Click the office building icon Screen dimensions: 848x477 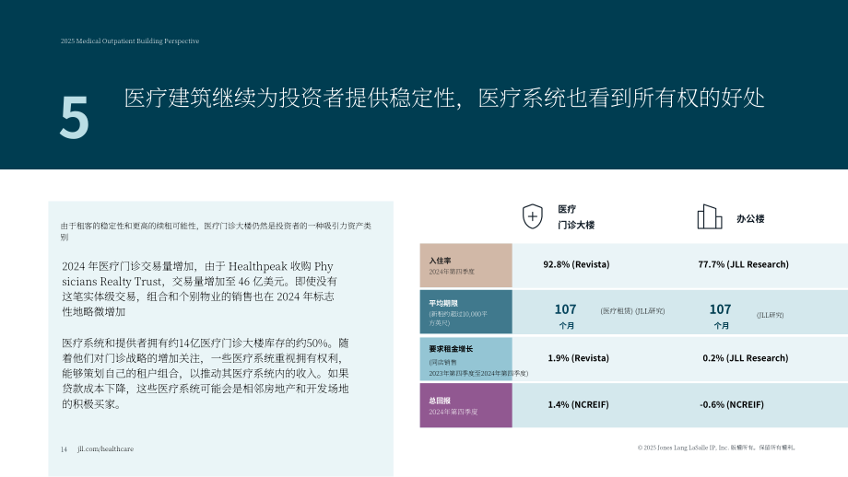point(710,216)
